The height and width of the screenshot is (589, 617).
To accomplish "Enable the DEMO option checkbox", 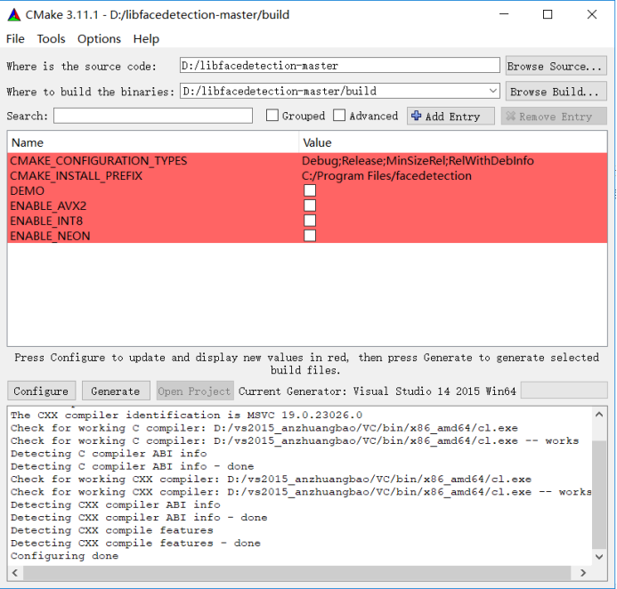I will 310,190.
